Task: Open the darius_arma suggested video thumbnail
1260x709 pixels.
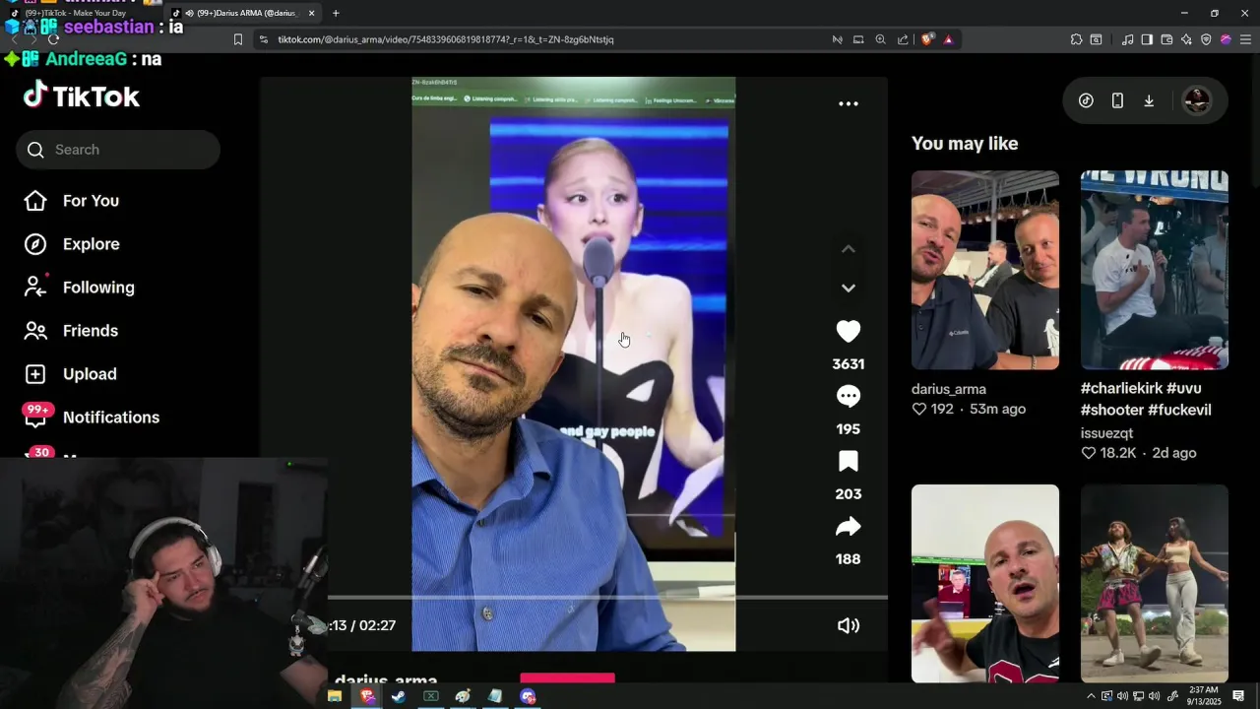Action: point(984,270)
